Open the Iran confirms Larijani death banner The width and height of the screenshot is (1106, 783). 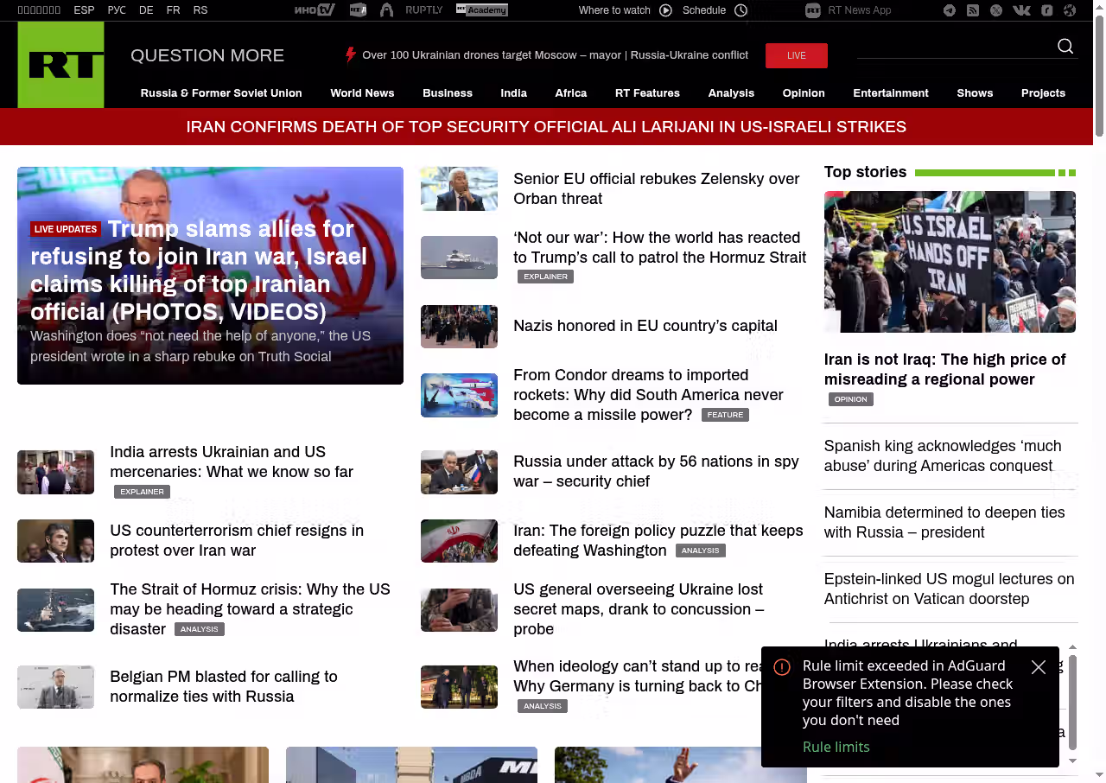coord(546,127)
